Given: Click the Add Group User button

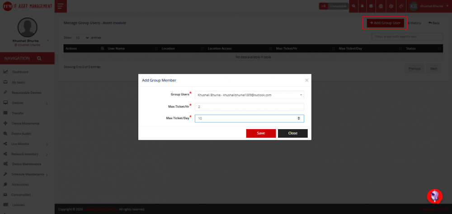Looking at the screenshot, I should click(x=386, y=23).
